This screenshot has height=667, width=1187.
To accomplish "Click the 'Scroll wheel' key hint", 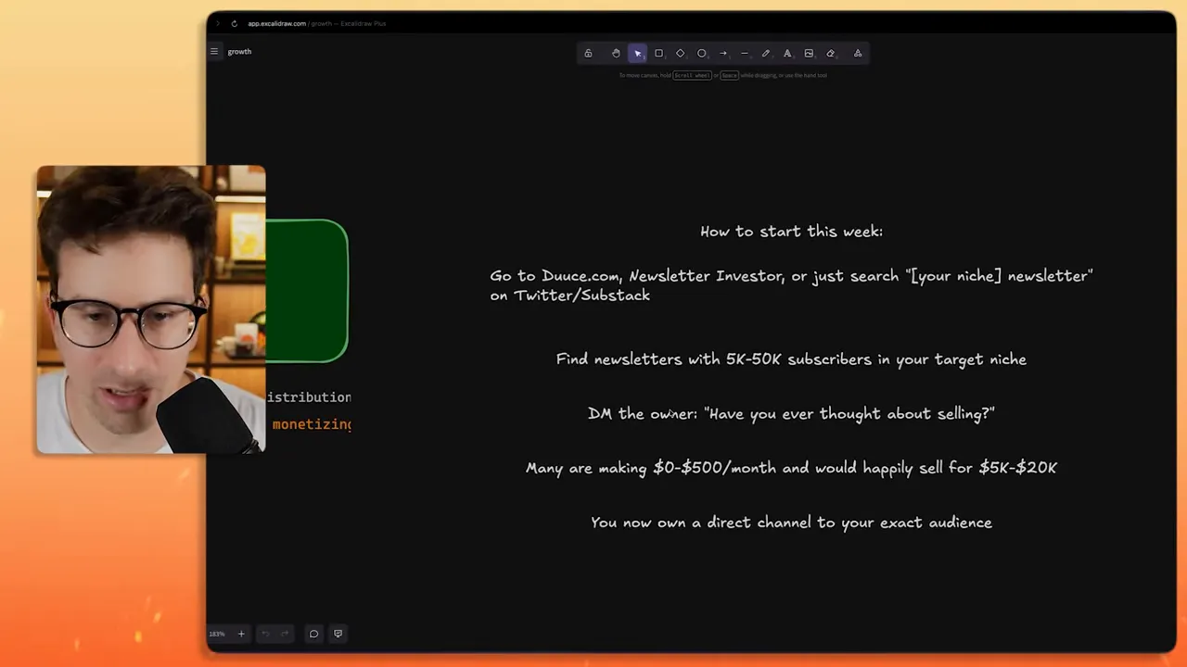I will pyautogui.click(x=692, y=75).
